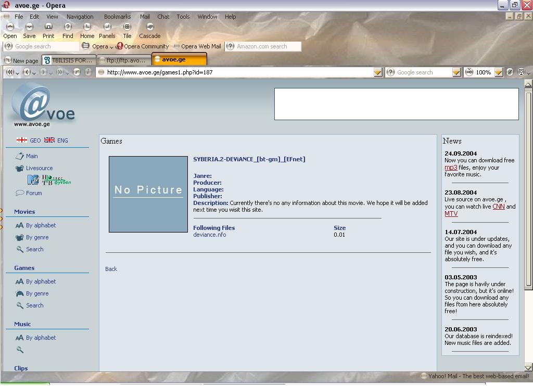Click the Open toolbar icon
The height and width of the screenshot is (386, 533).
[x=10, y=27]
